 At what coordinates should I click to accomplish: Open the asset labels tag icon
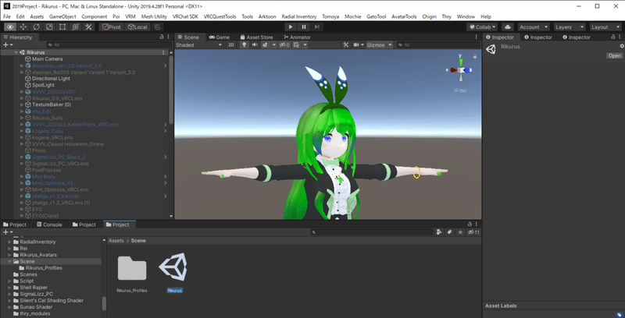click(620, 315)
